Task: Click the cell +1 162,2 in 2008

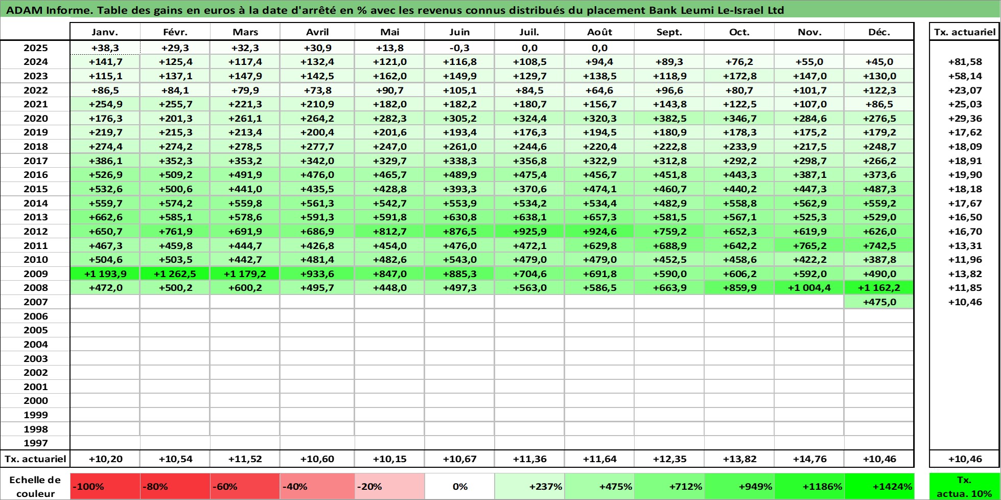Action: [879, 287]
